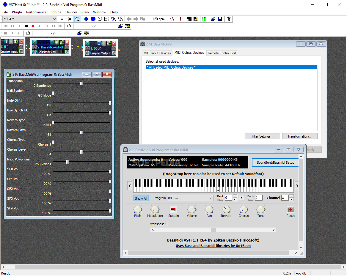
Task: Click speaker icon right of BassMidiVsti label
Action: tap(67, 52)
